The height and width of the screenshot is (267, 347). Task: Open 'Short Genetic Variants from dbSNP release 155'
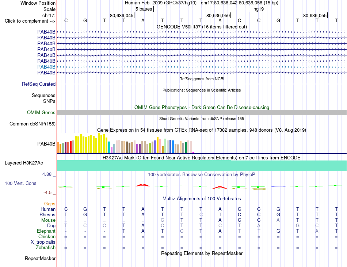click(202, 119)
